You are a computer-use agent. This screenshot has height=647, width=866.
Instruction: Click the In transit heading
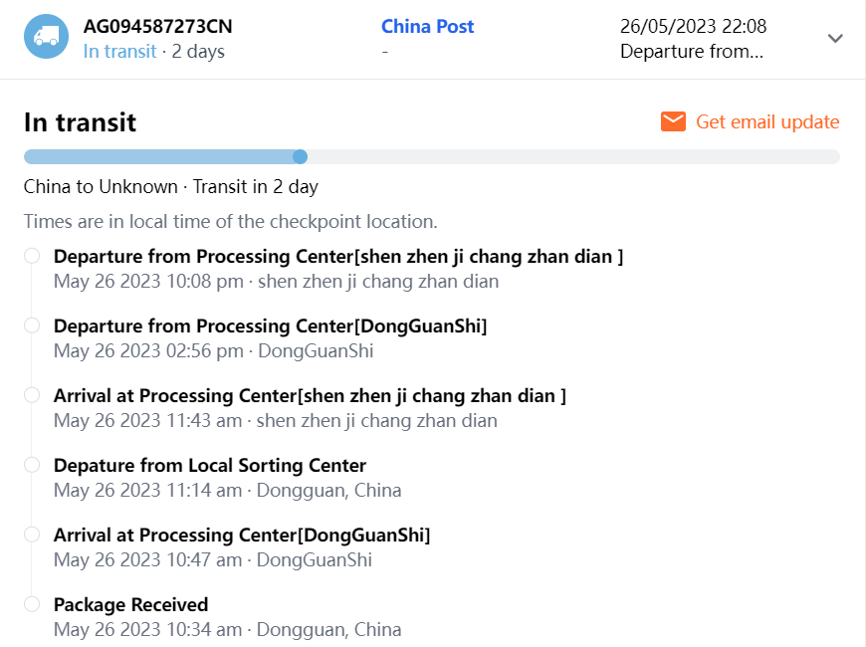[x=80, y=121]
